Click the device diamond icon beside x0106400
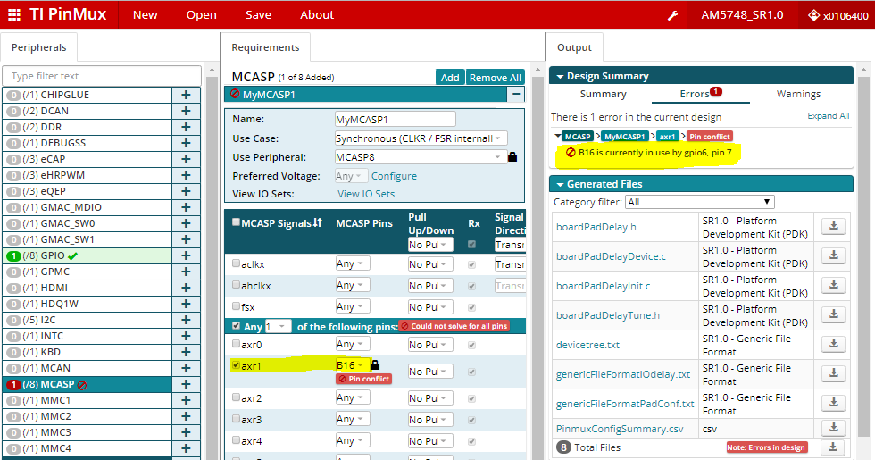This screenshot has width=875, height=460. 813,15
